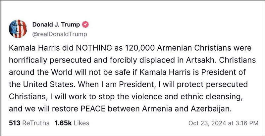
Task: Click the @realDonaldTrump handle
Action: (x=60, y=34)
